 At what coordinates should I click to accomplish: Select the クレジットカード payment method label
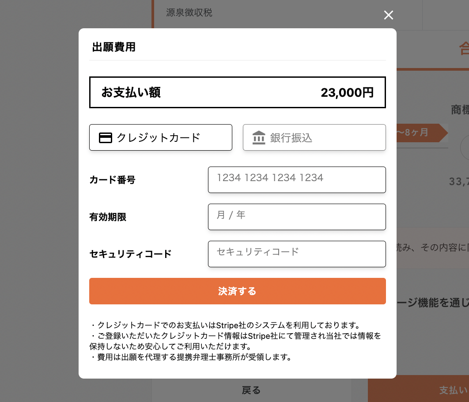tap(159, 138)
